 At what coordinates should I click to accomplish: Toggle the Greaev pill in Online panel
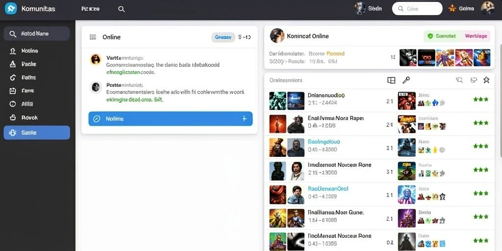(x=223, y=37)
